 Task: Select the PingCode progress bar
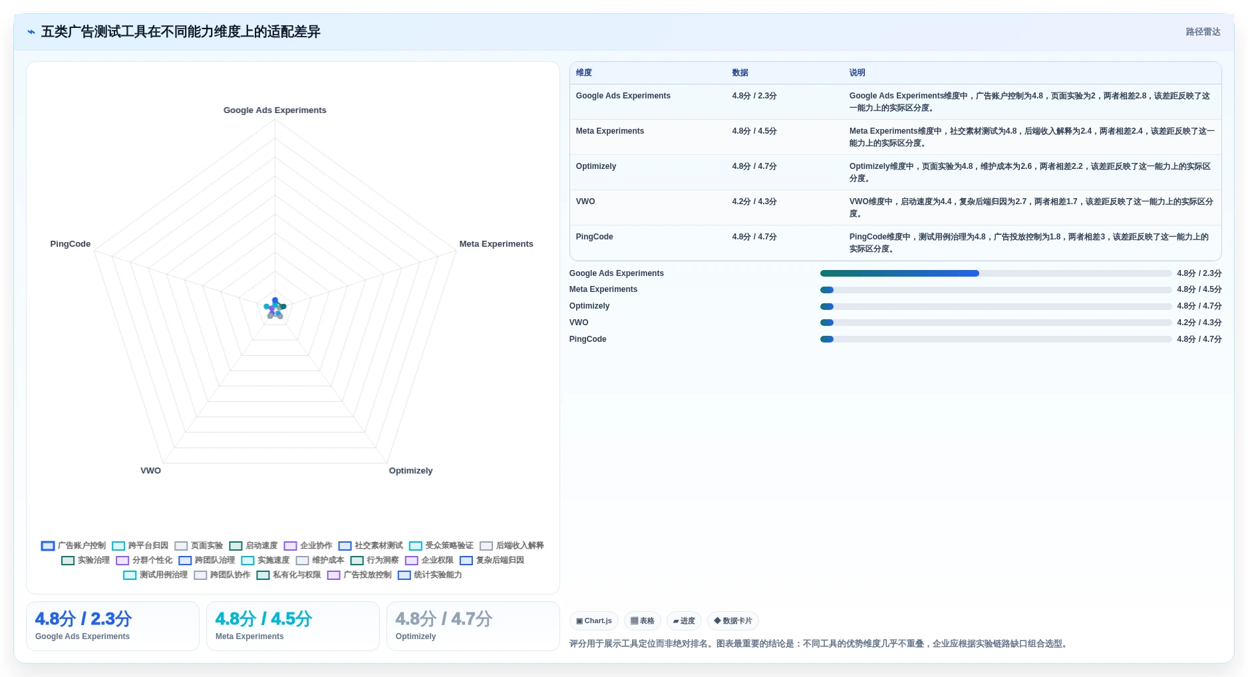(995, 339)
